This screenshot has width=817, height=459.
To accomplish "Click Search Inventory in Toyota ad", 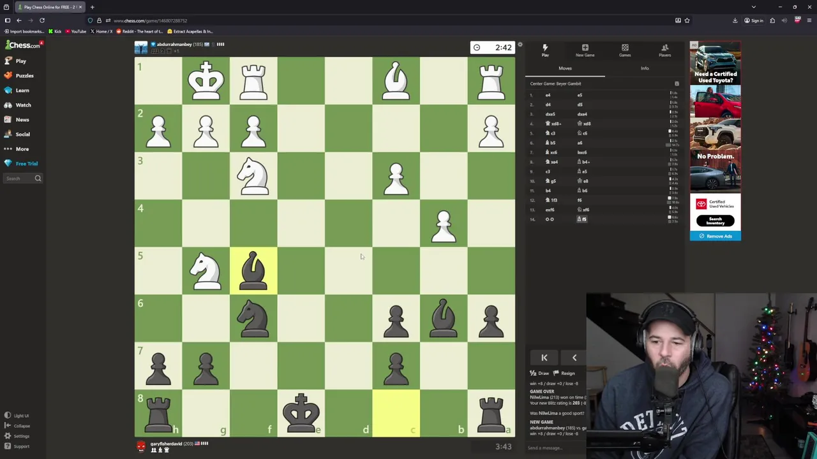I will point(715,220).
